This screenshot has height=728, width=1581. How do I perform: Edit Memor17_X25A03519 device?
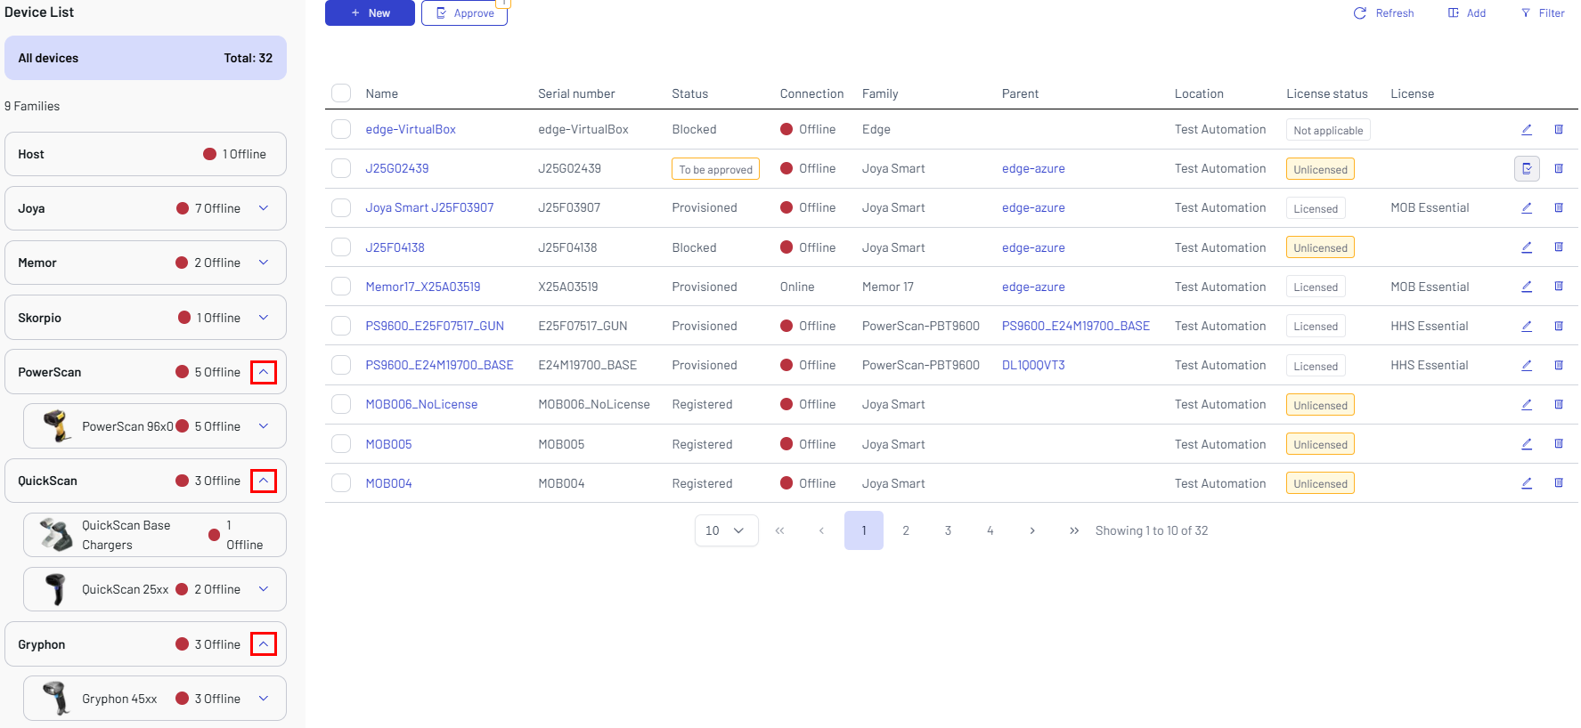pyautogui.click(x=1526, y=286)
